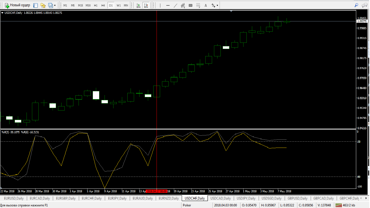Click the chart shift triangle marker
370x208 pixels.
tap(231, 11)
